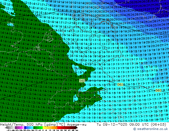Click the '[gdmp]' unit text in title
169x131 pixels.
pos(51,125)
